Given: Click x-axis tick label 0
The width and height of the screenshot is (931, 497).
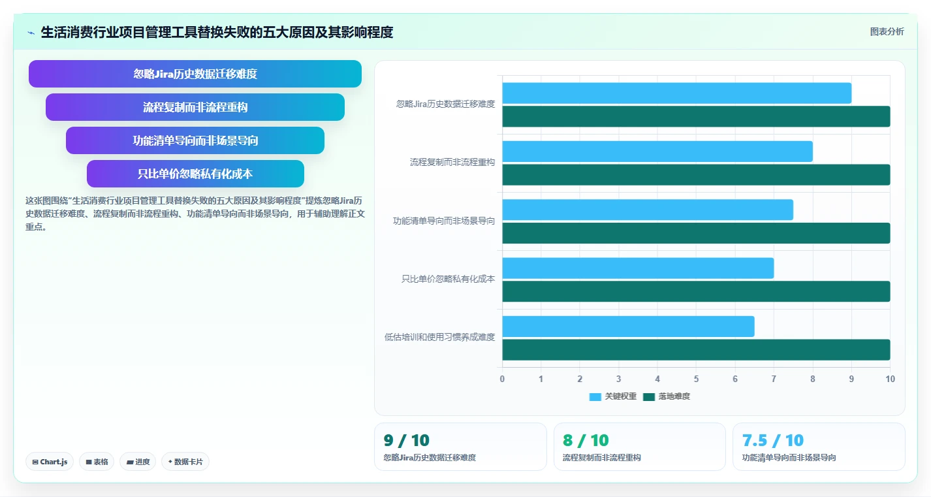Looking at the screenshot, I should click(x=502, y=379).
